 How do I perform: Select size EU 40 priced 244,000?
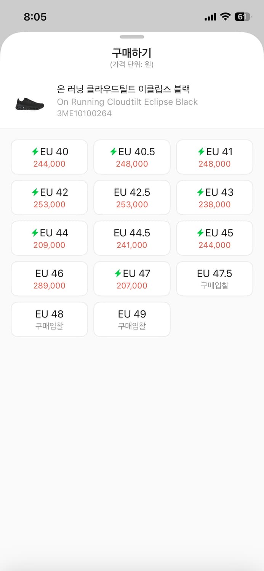[50, 157]
